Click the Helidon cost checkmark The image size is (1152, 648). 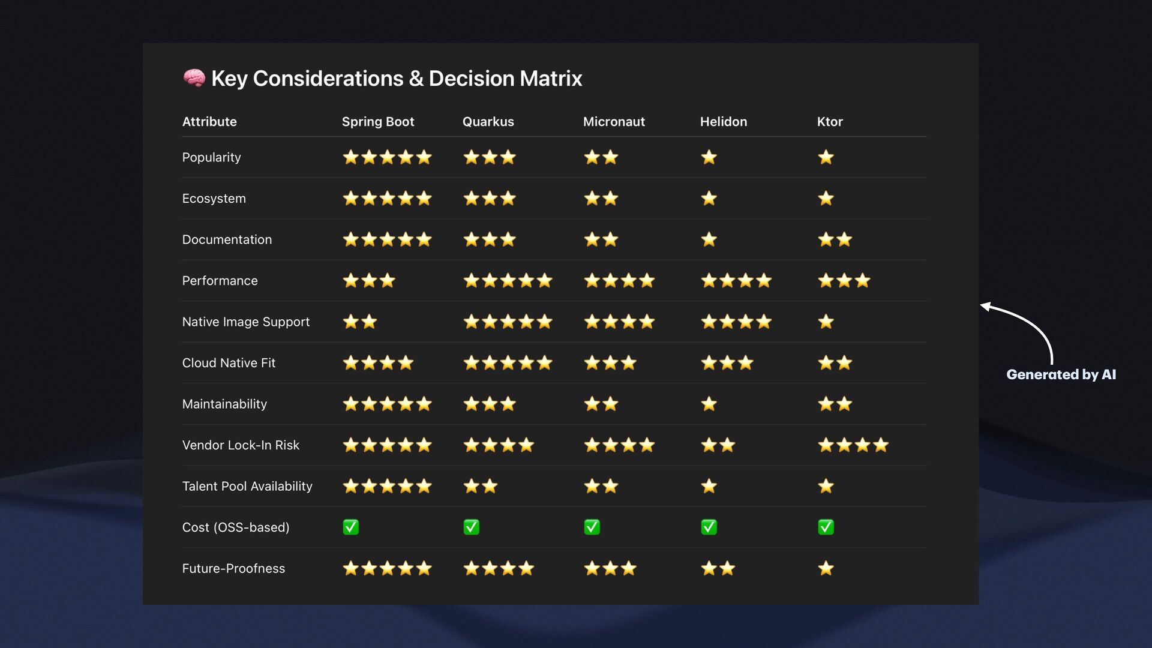click(709, 527)
